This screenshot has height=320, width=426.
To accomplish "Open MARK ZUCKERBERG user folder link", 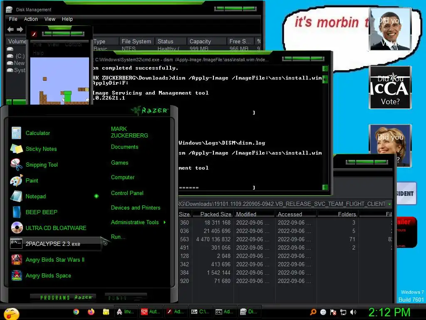I will (129, 132).
